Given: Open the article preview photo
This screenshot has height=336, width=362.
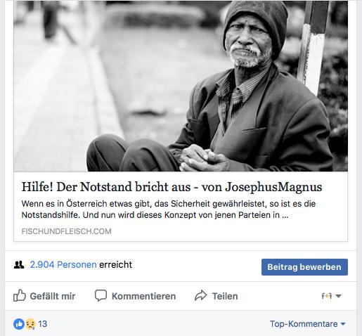Looking at the screenshot, I should 181,86.
